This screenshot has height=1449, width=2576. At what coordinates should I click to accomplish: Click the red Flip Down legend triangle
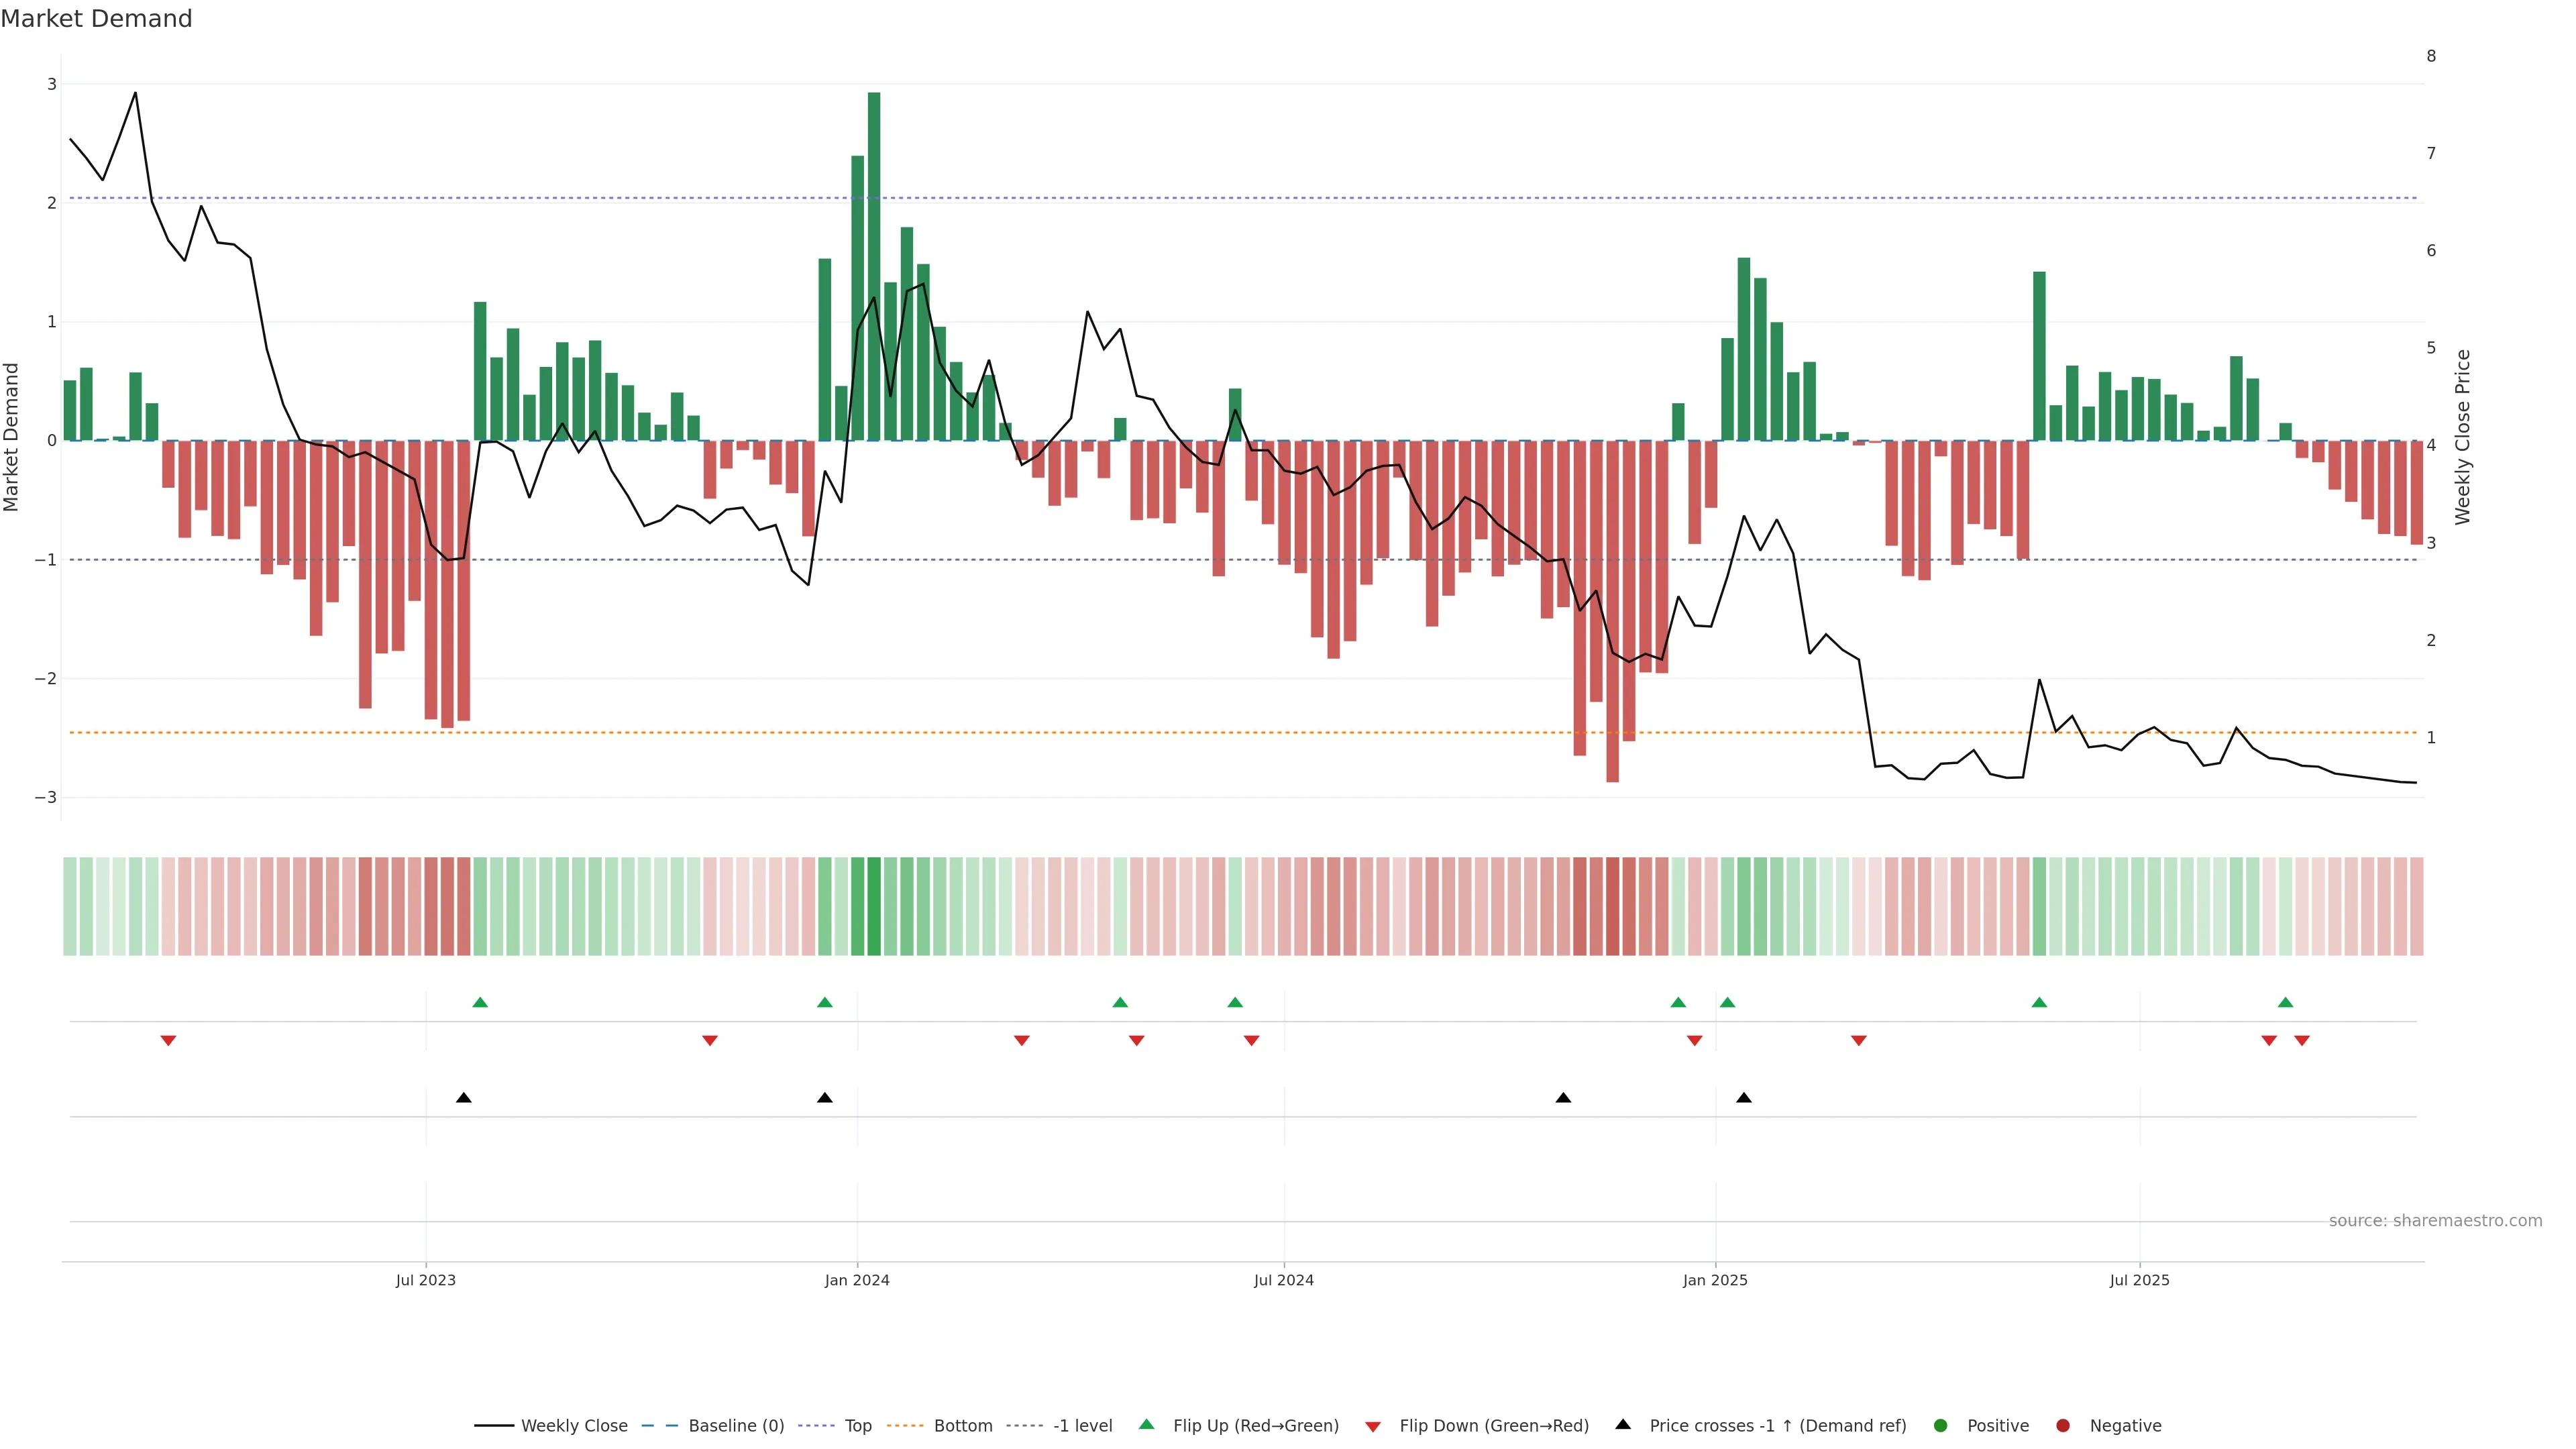pyautogui.click(x=1373, y=1426)
